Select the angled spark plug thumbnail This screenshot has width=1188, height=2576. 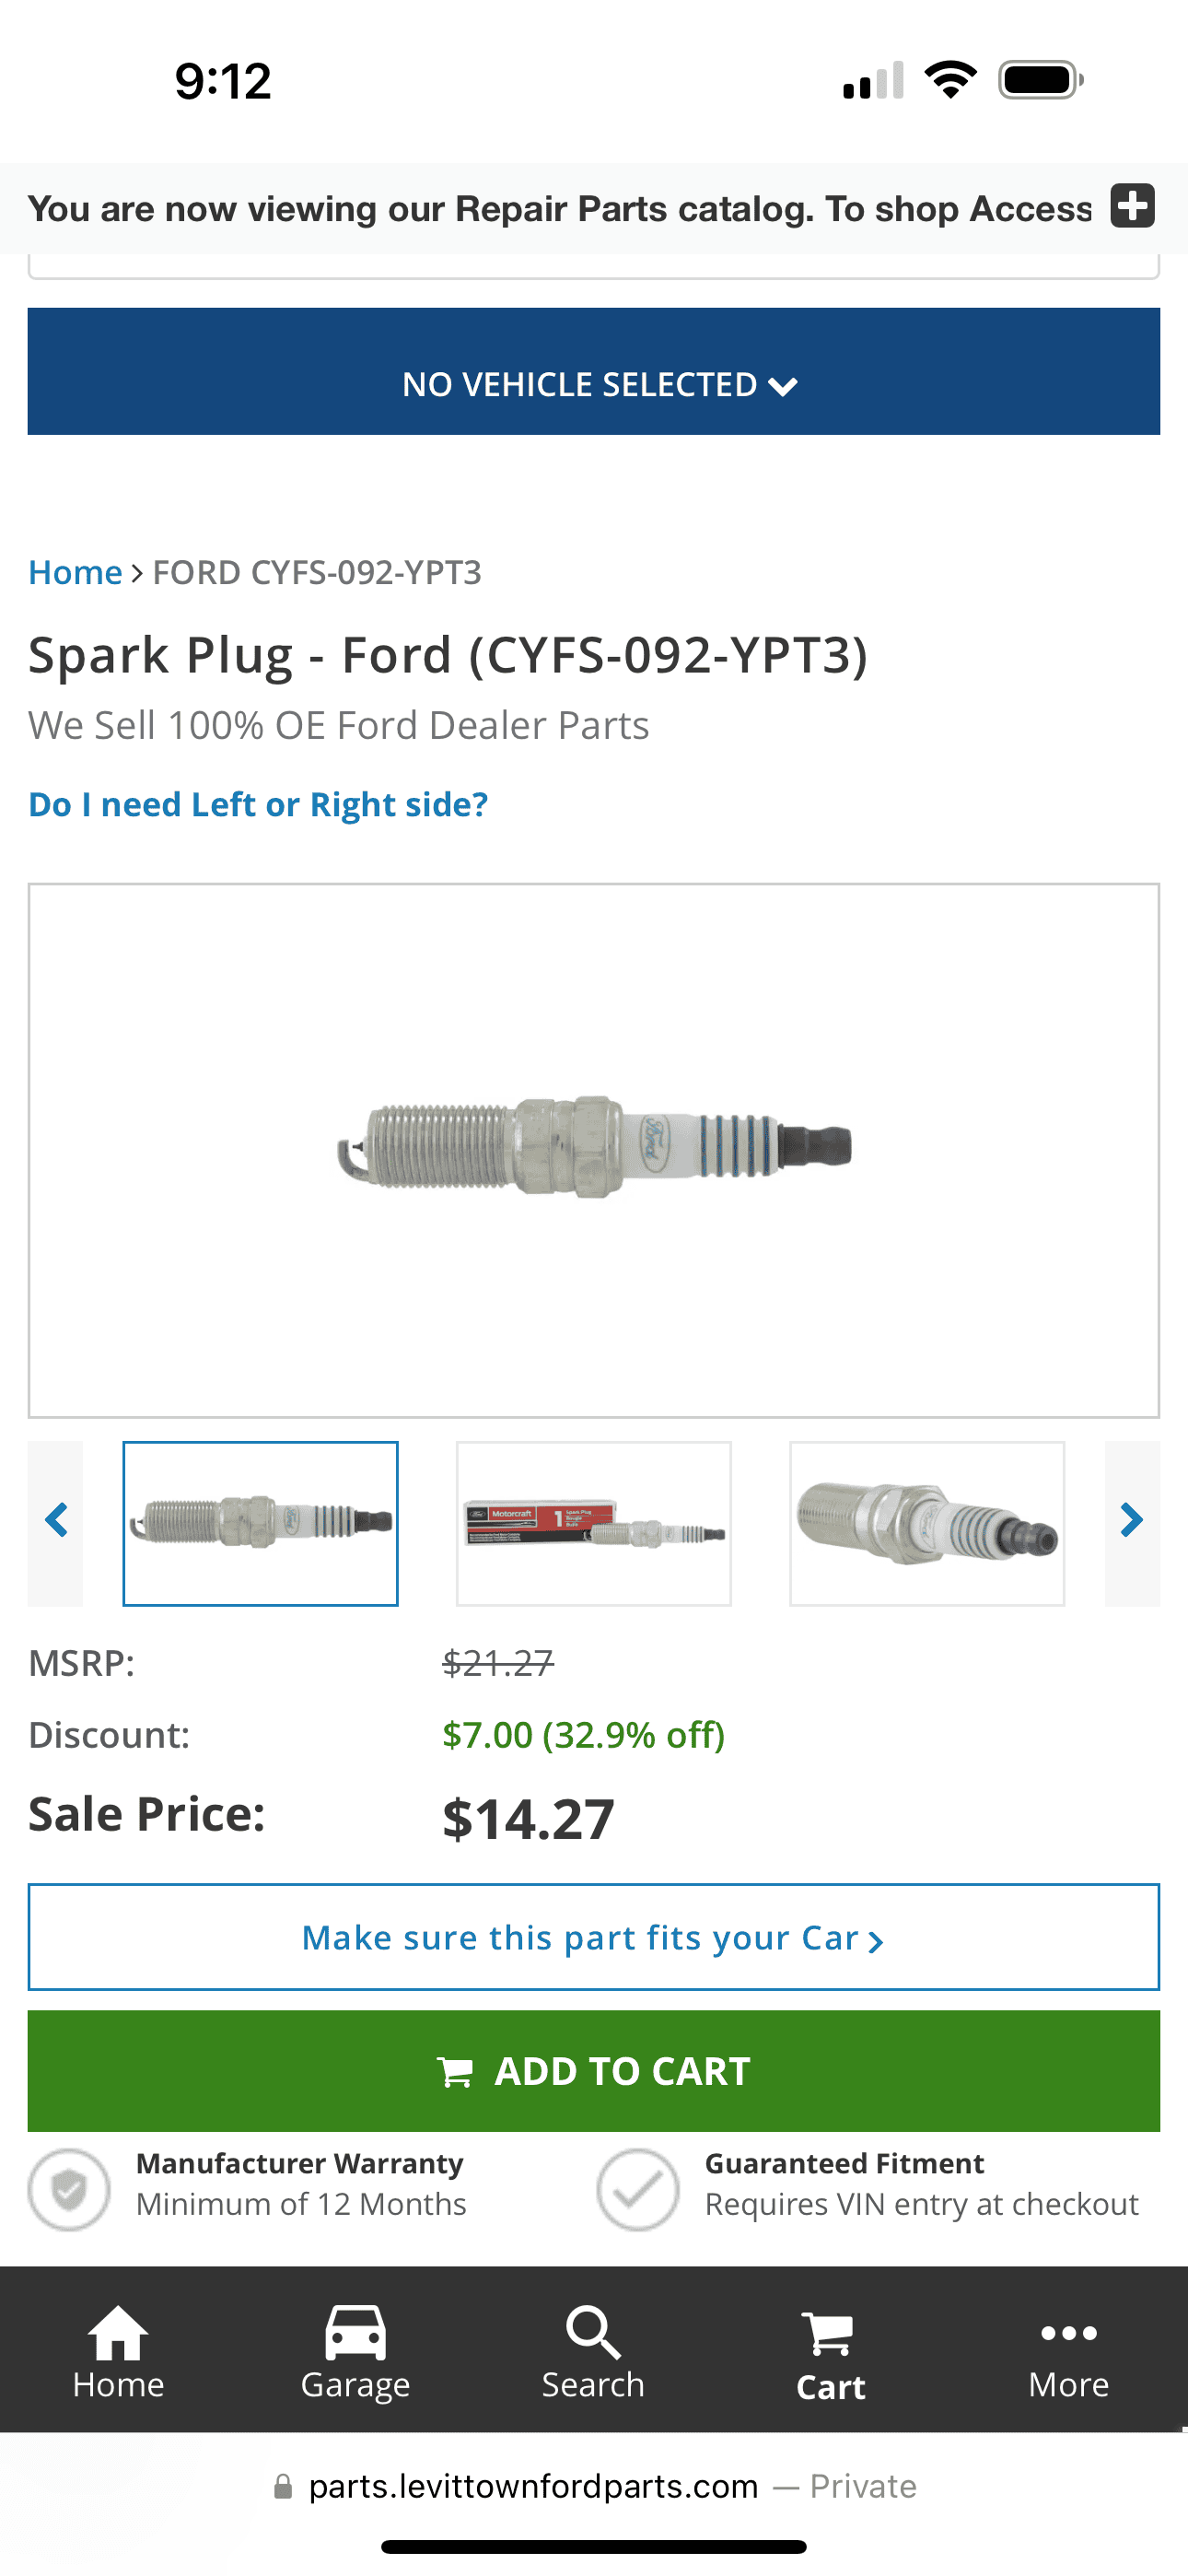click(x=927, y=1523)
